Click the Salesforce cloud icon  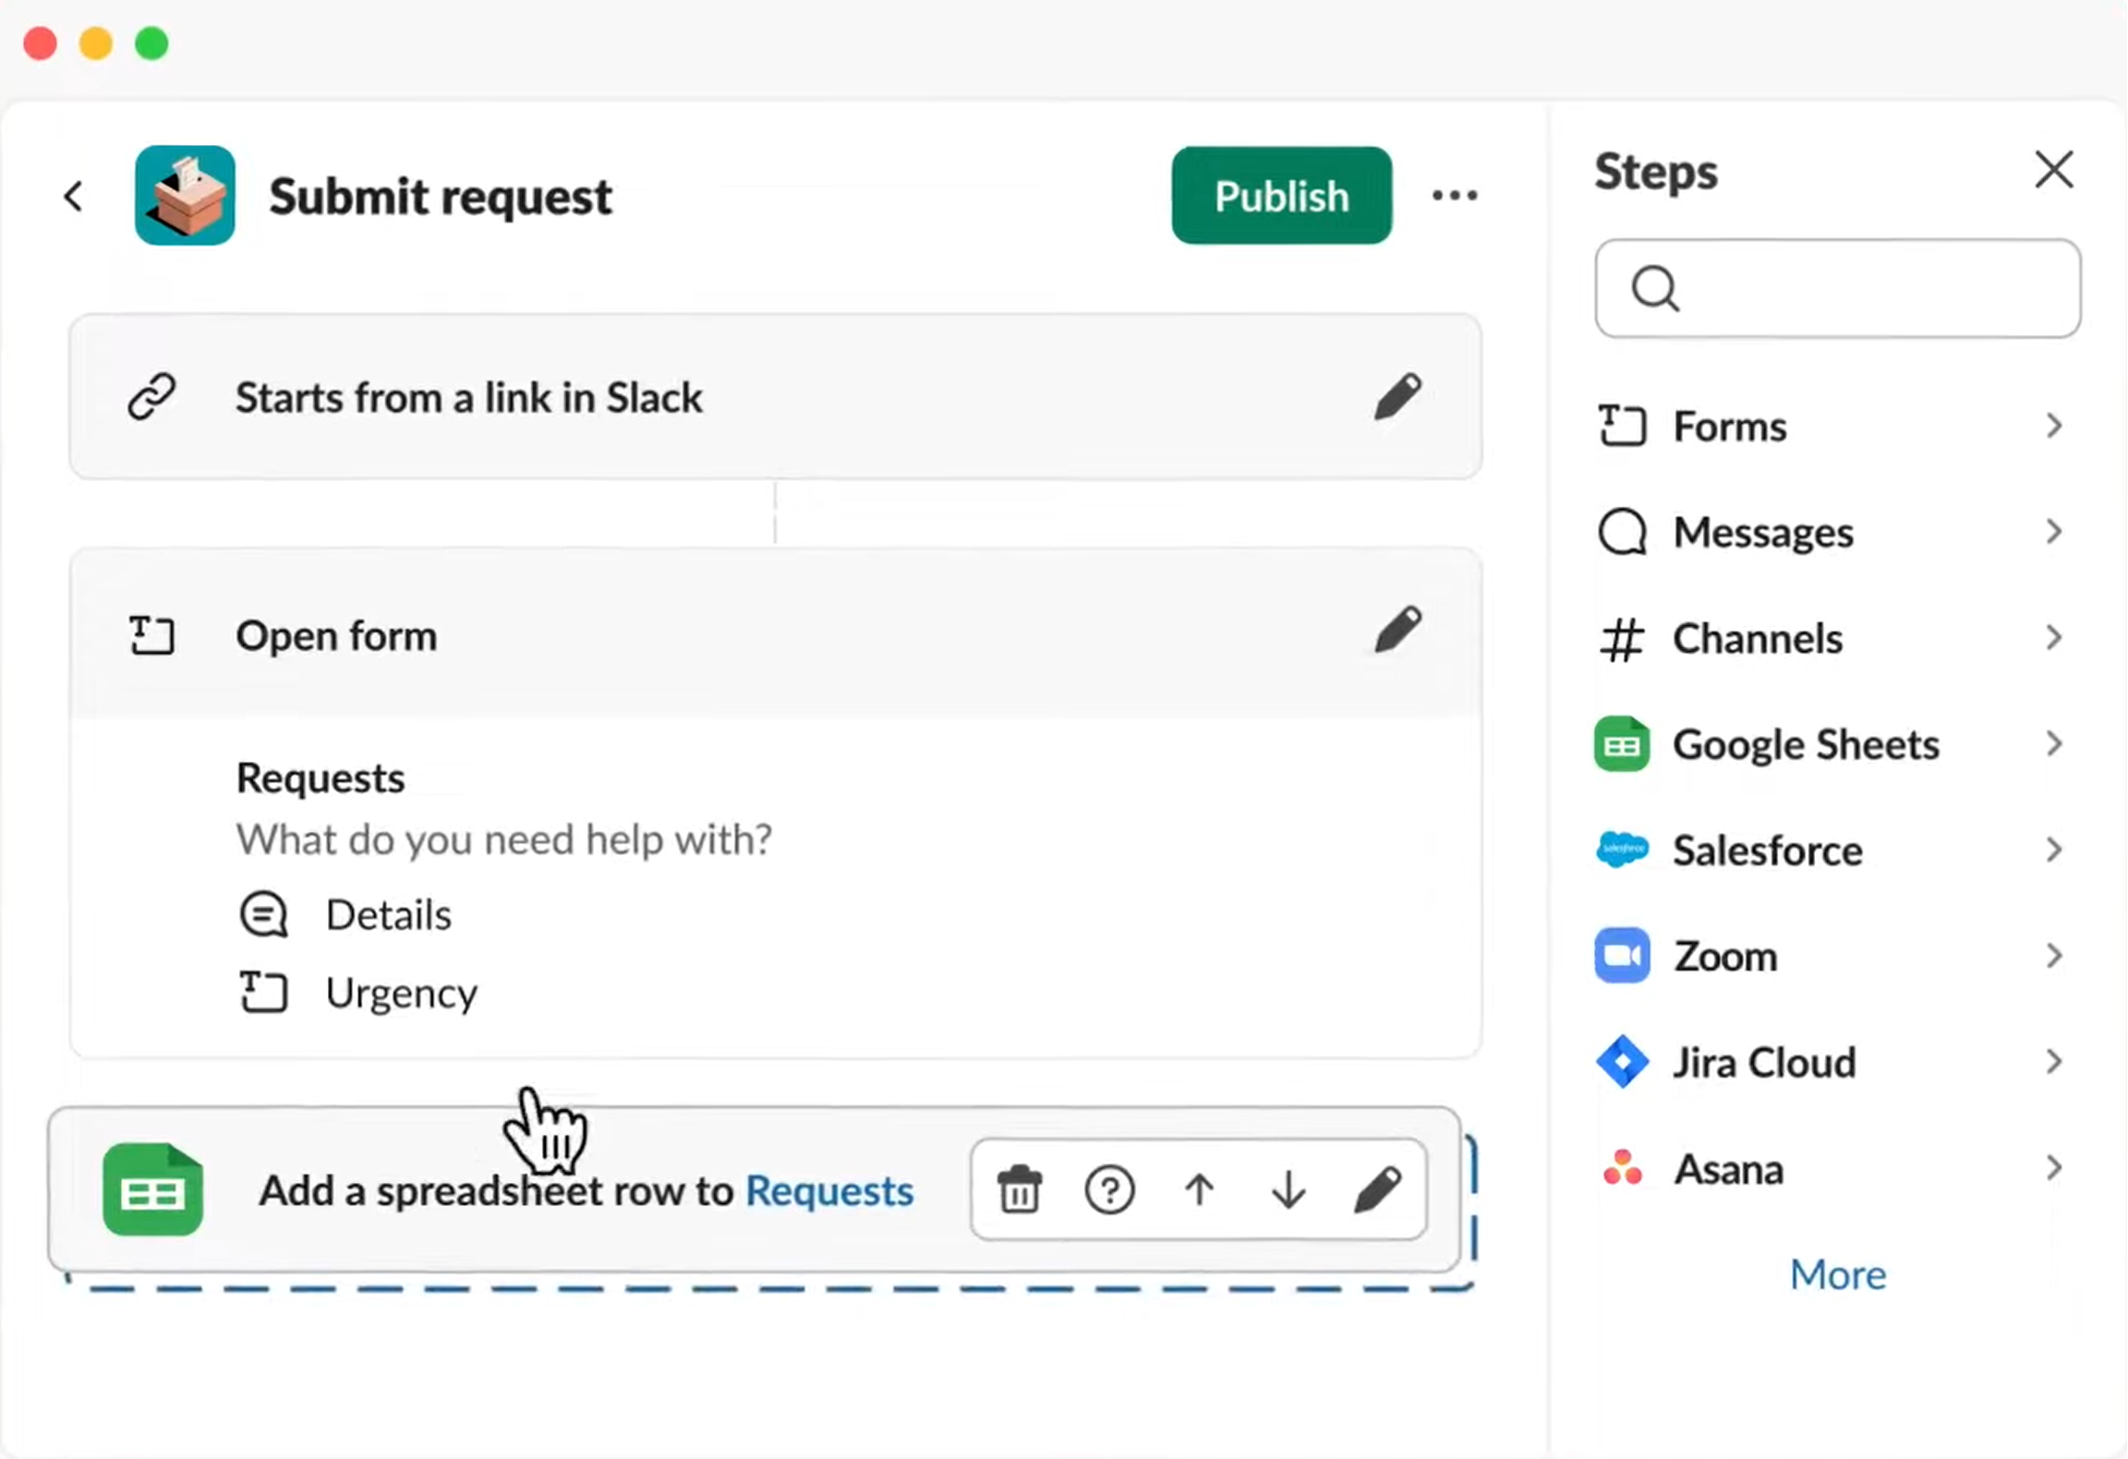(1622, 850)
